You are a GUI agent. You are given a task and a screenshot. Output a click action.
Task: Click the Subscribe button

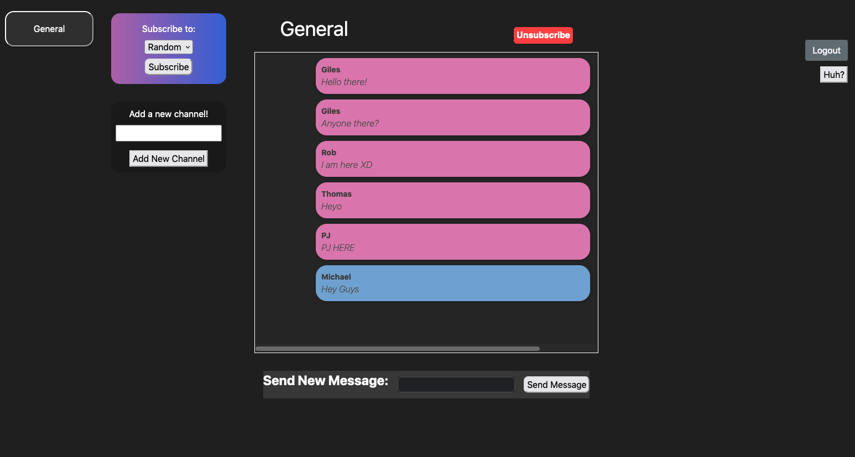click(x=168, y=66)
